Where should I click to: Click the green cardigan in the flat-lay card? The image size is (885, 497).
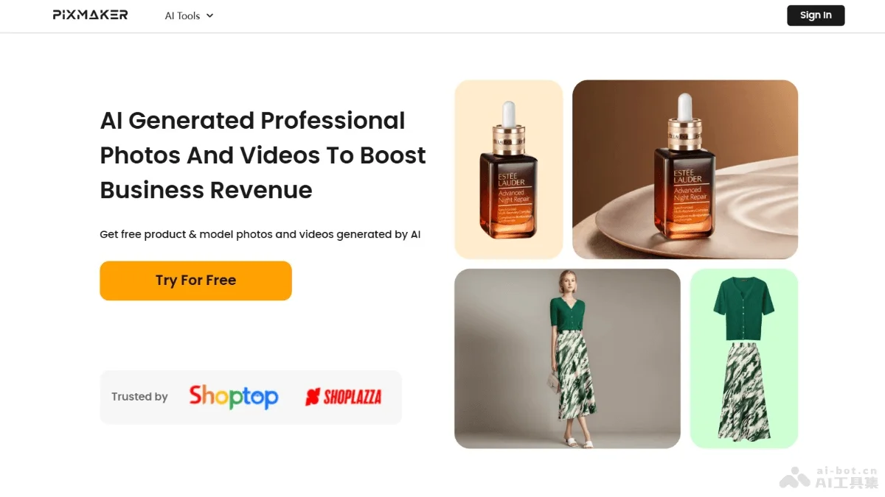[743, 308]
